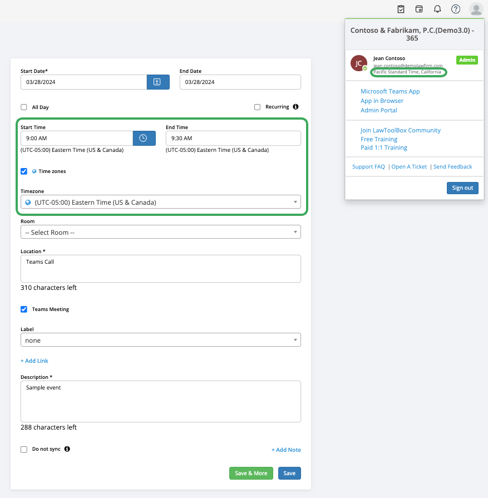Click the Start Date input field

84,82
